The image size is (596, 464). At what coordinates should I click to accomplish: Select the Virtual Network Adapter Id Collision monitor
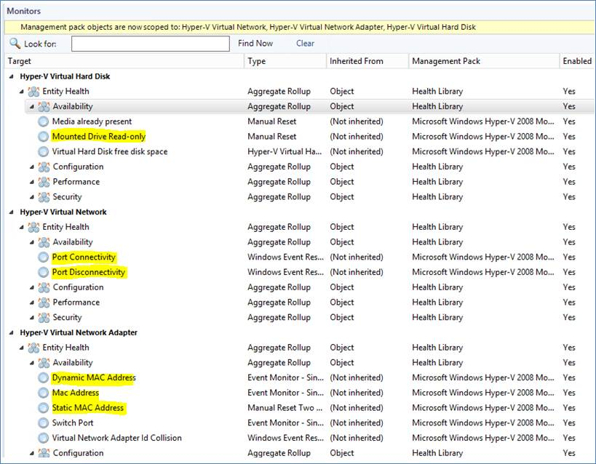(116, 439)
